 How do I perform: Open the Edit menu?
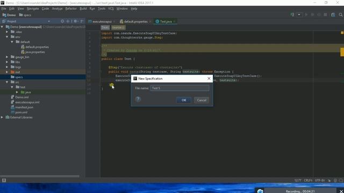12,9
